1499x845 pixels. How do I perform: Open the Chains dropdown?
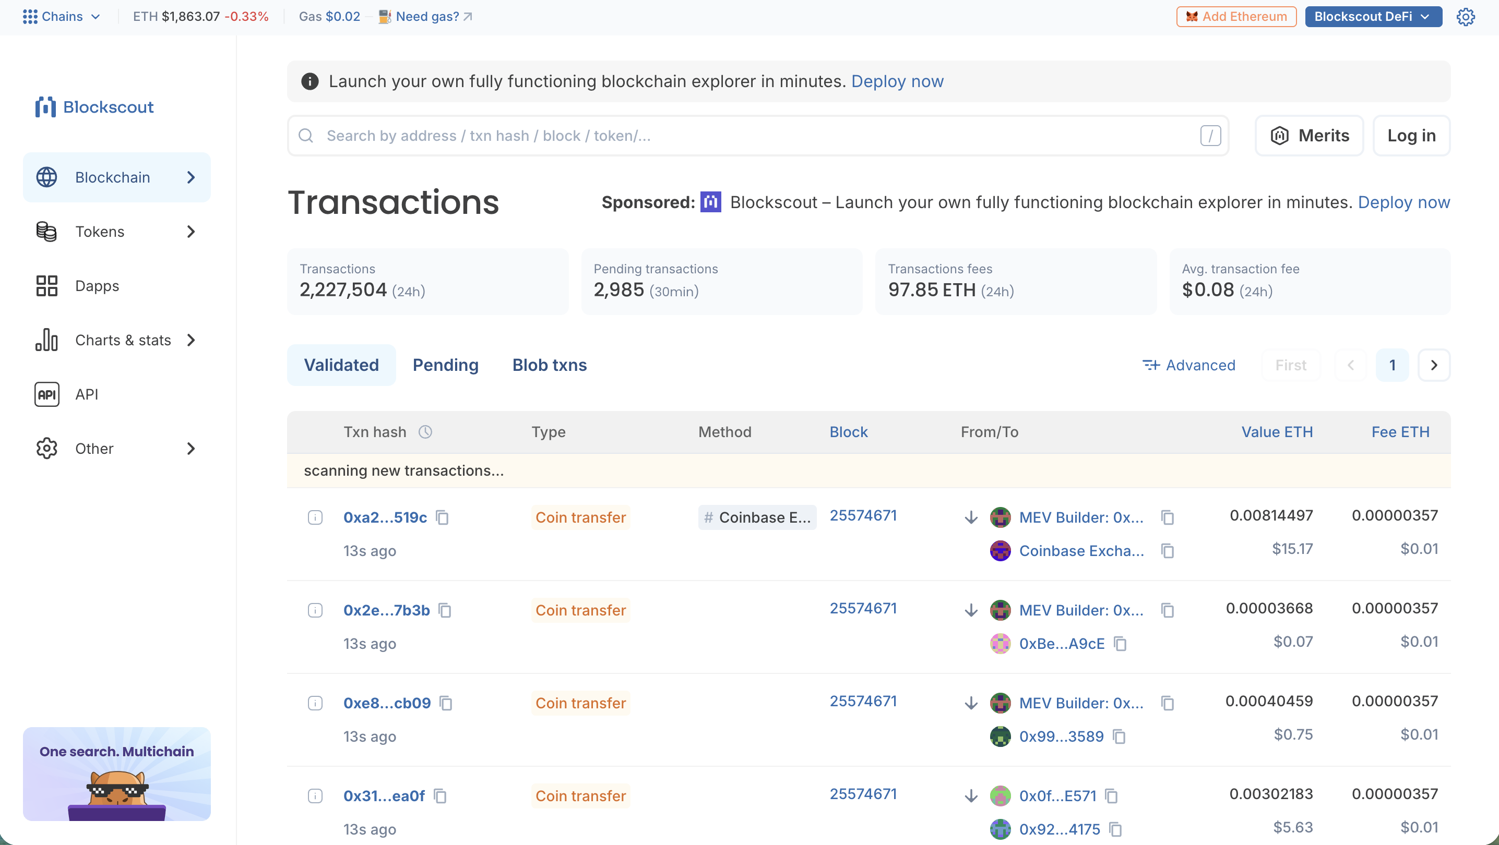coord(62,16)
